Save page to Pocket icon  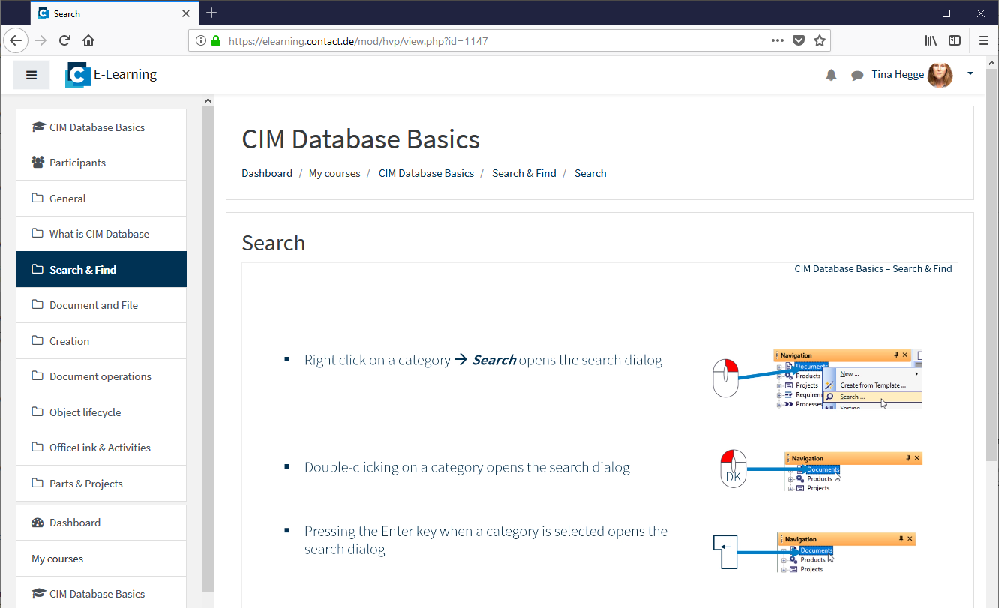point(799,40)
